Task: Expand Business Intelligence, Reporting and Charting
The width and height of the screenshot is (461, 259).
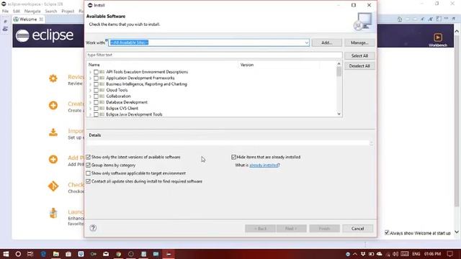Action: point(90,84)
